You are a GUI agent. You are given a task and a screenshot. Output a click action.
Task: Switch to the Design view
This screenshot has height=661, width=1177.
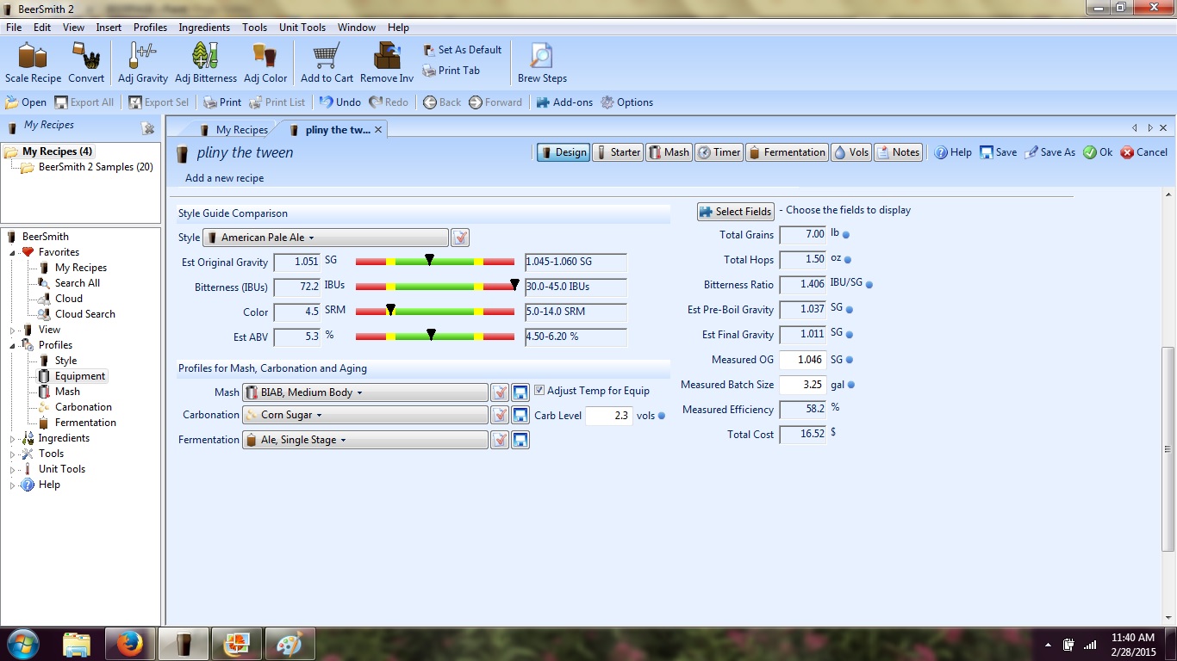point(563,152)
